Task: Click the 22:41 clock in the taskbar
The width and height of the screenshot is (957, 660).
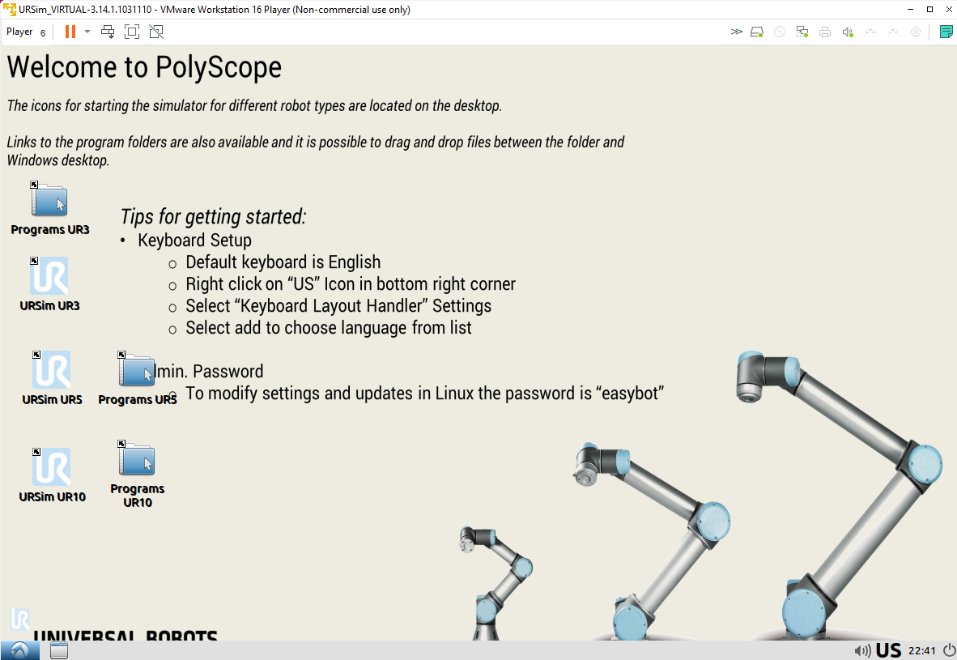Action: coord(921,651)
